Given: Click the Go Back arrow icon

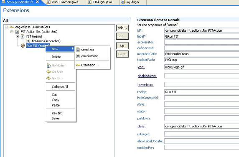Looking at the screenshot, I should pyautogui.click(x=48, y=72).
